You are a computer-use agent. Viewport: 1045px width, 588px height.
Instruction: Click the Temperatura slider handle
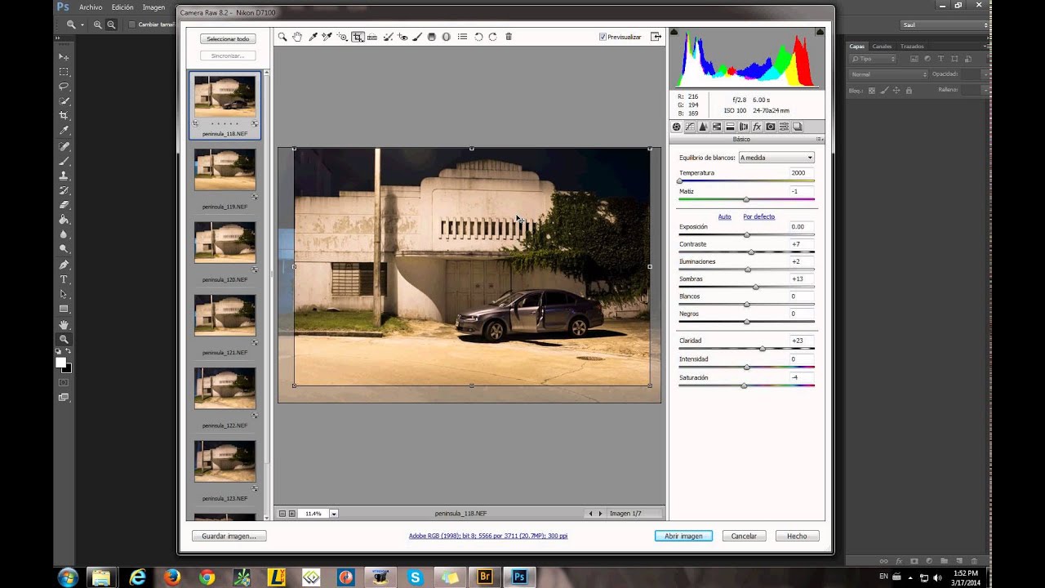tap(680, 181)
